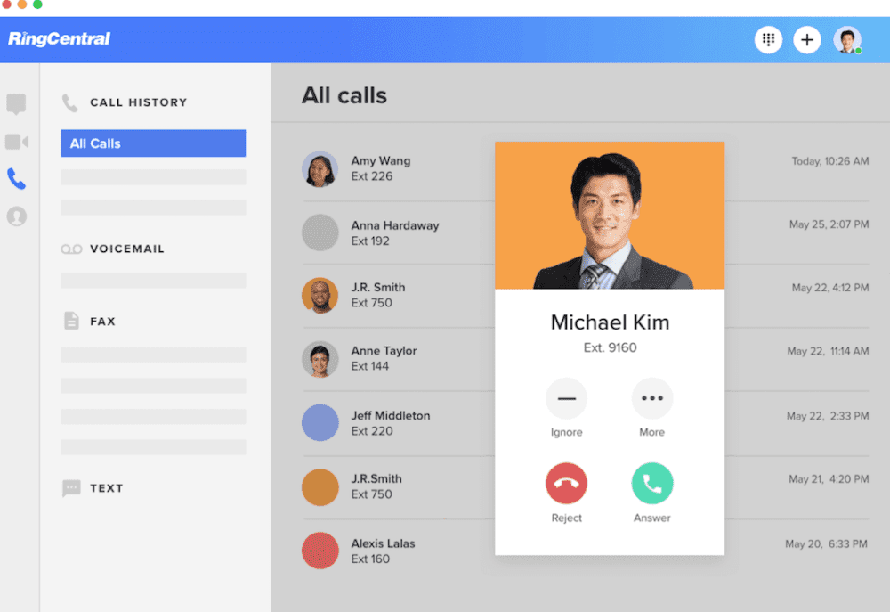
Task: Click the Ext 192 label
Action: point(370,241)
